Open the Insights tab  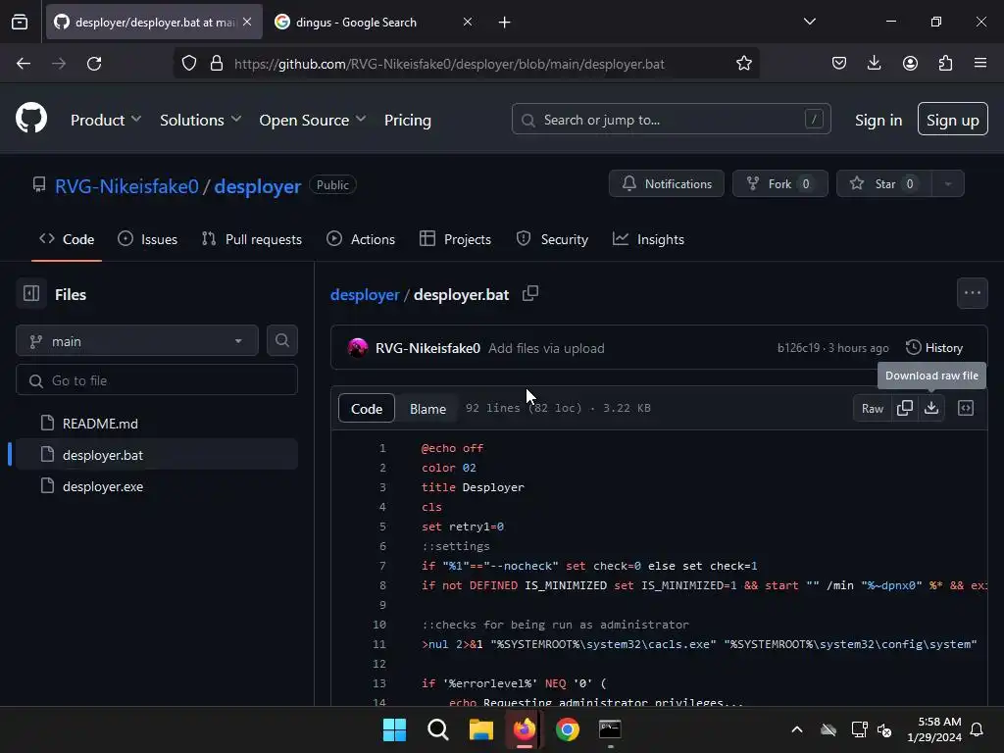649,239
